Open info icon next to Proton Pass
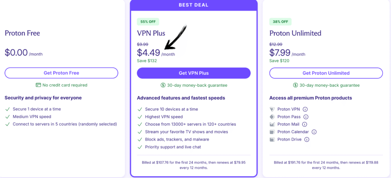This screenshot has width=391, height=178. [306, 117]
